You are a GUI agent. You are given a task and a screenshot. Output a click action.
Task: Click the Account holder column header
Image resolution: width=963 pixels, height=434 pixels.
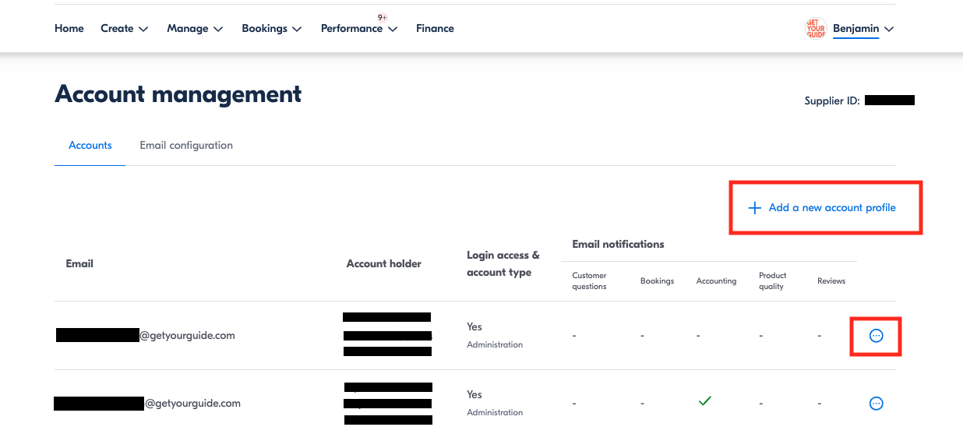(383, 264)
